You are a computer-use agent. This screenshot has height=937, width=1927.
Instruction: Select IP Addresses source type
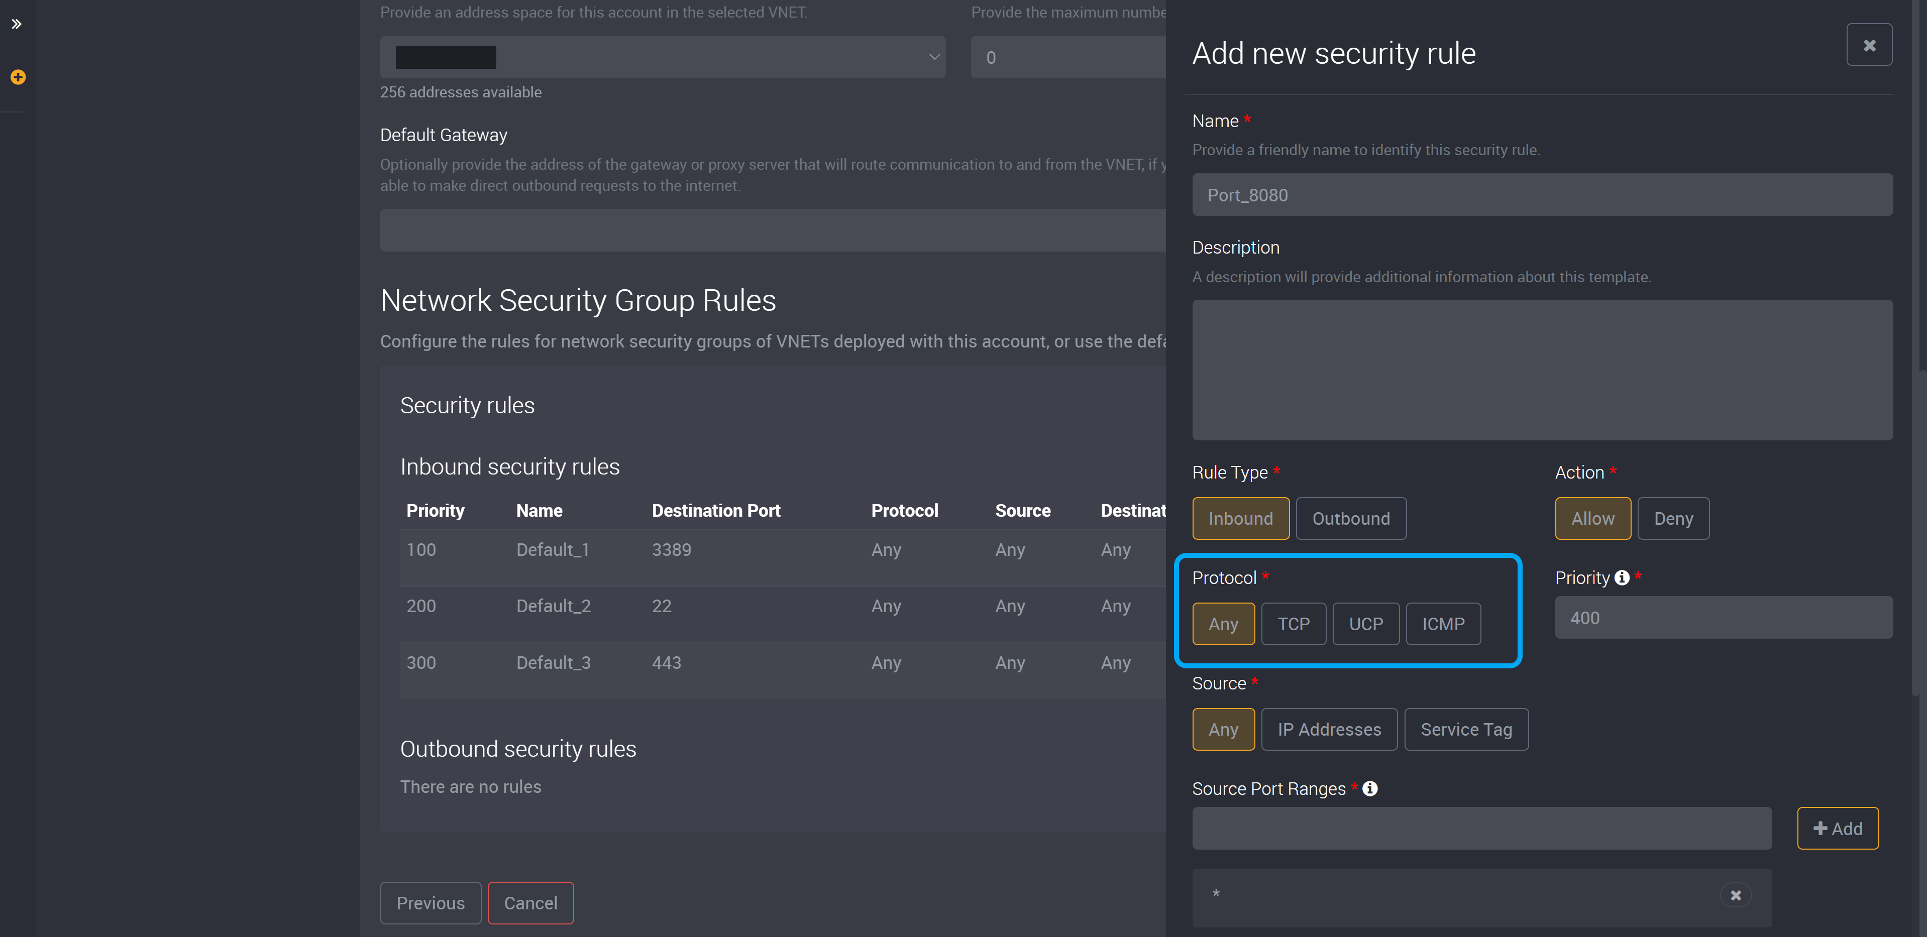click(x=1329, y=728)
